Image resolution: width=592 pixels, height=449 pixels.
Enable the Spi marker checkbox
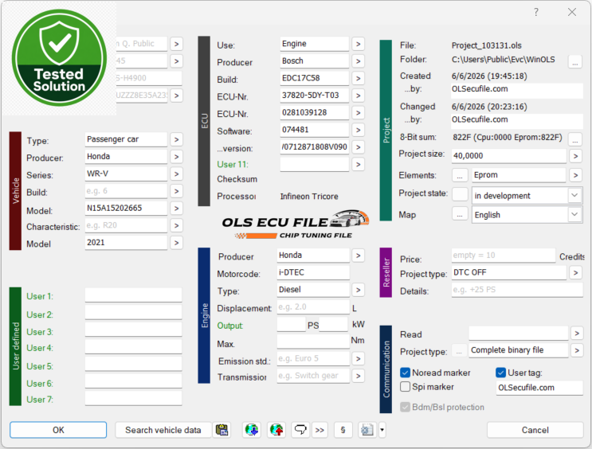405,387
